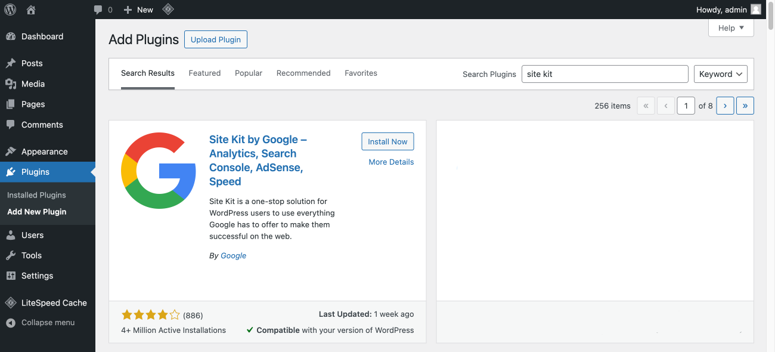Click the comments bubble icon in top bar
Screen dimensions: 775x352
(x=97, y=9)
